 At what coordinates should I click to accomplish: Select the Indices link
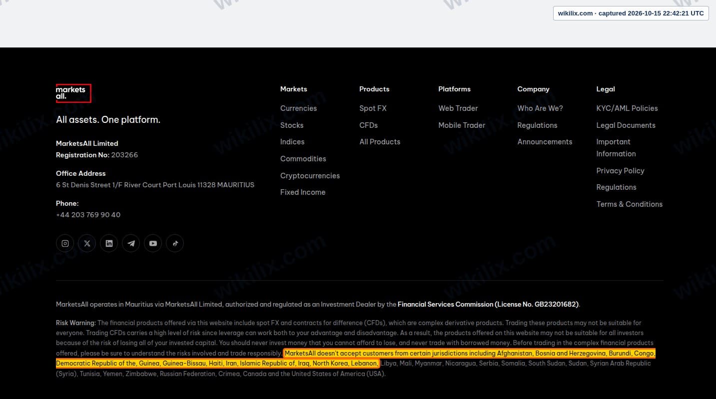[292, 142]
